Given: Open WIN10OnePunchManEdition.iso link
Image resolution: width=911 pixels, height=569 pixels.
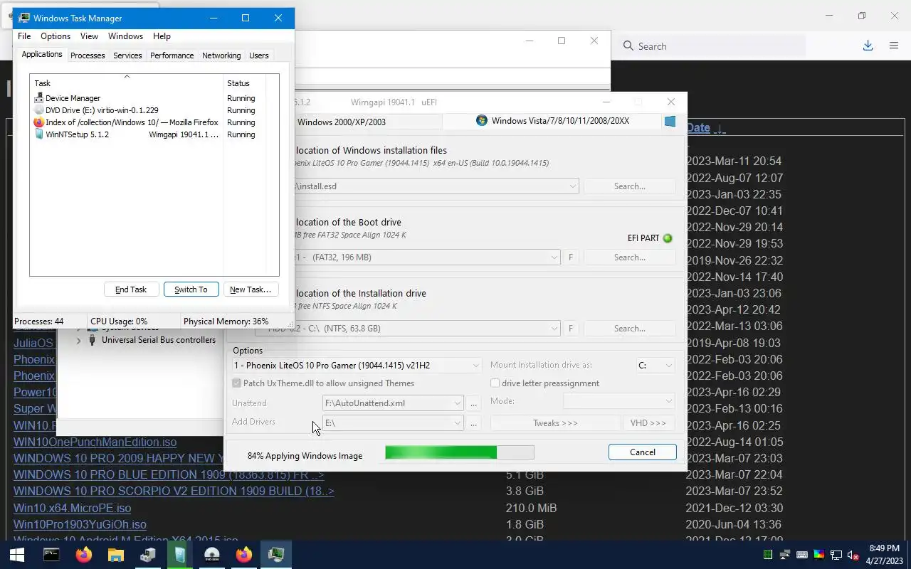Looking at the screenshot, I should 95,442.
